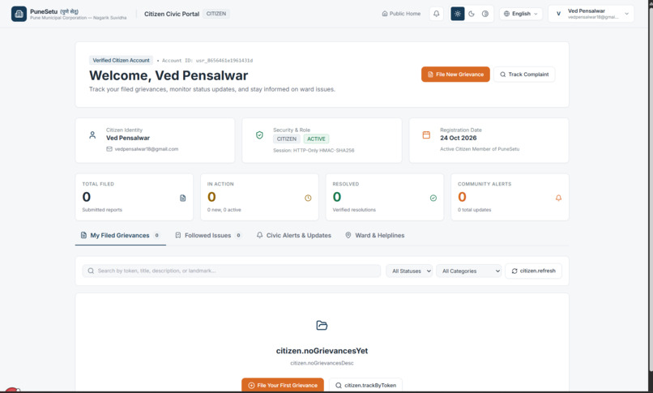Click the PuneSetu logo icon
The height and width of the screenshot is (393, 653).
(19, 14)
